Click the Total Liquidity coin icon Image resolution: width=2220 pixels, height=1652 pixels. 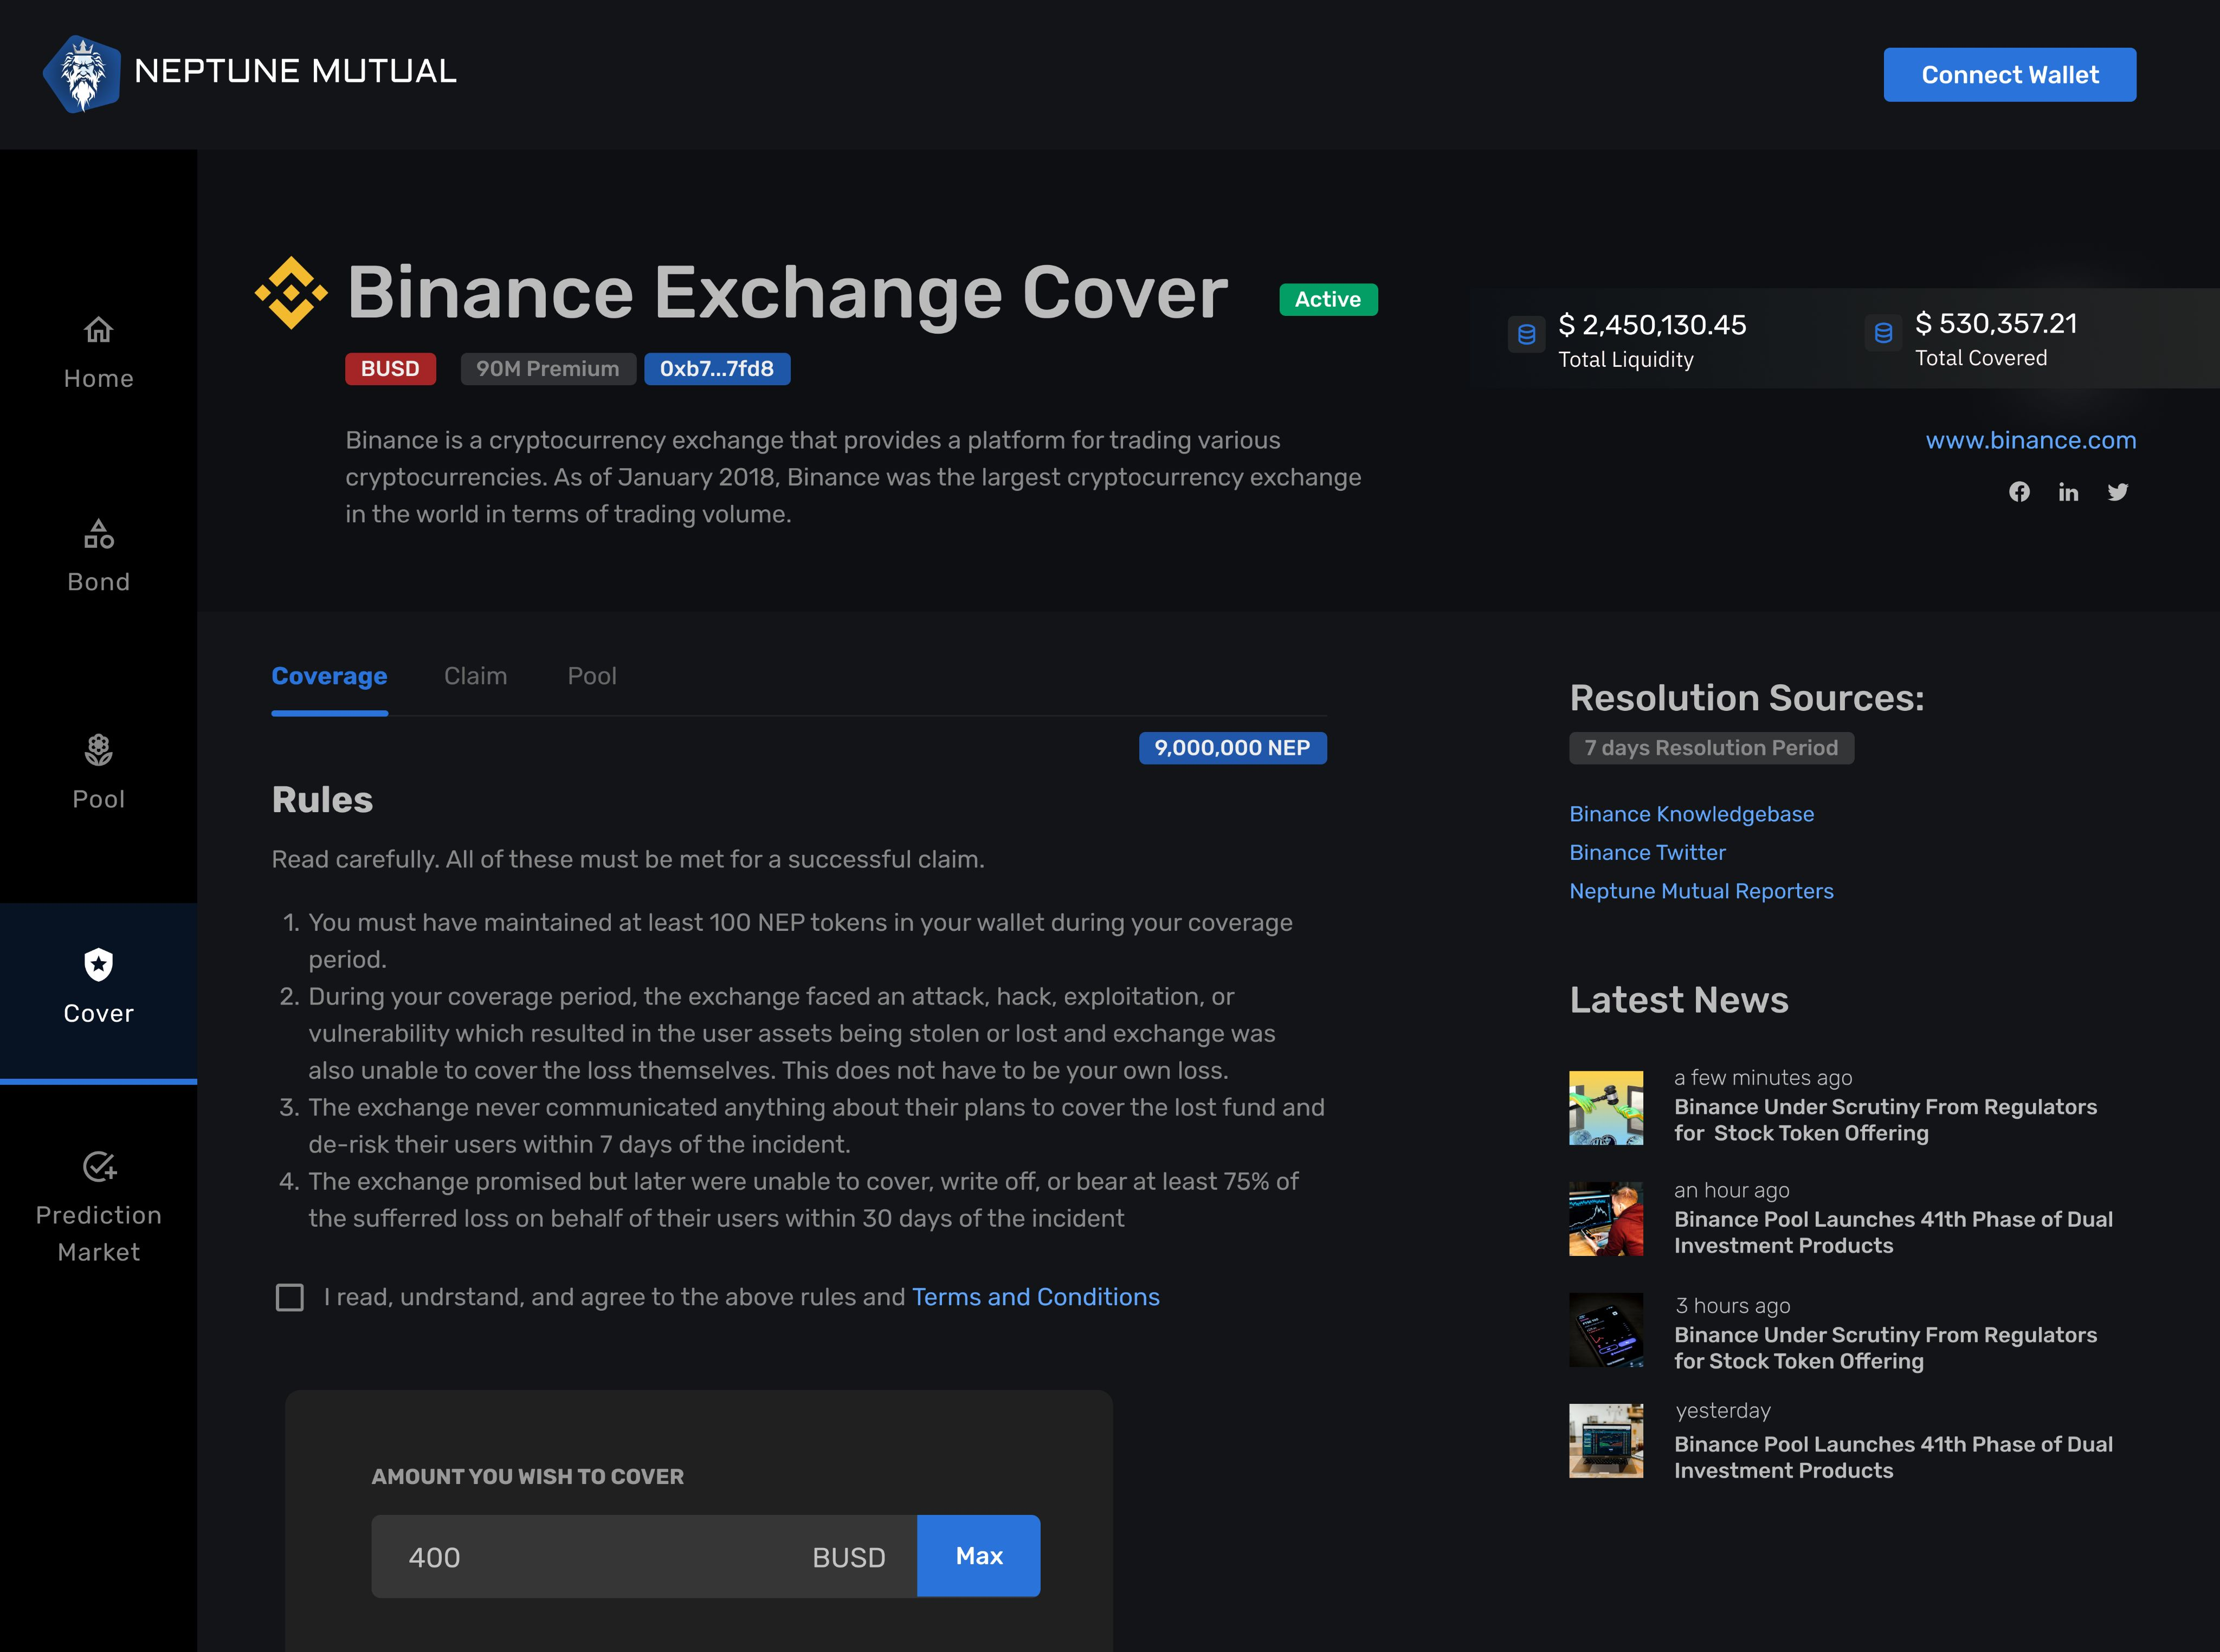[x=1526, y=334]
